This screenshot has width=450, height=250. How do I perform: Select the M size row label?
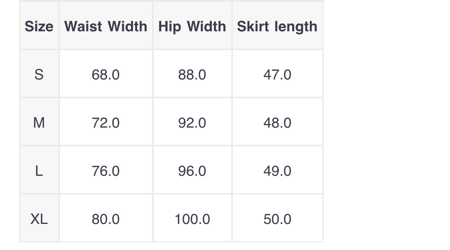pos(39,123)
